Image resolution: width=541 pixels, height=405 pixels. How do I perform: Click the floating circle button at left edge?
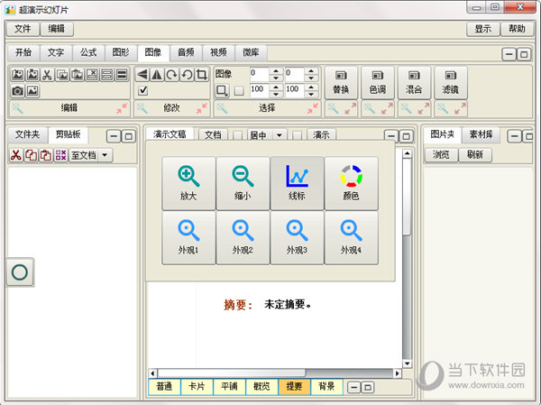20,272
